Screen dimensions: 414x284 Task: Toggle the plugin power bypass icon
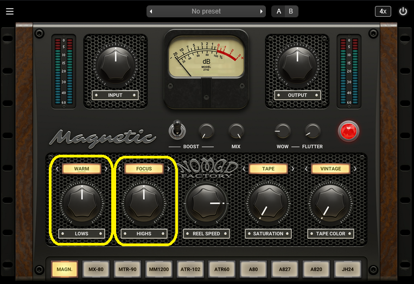[x=403, y=11]
